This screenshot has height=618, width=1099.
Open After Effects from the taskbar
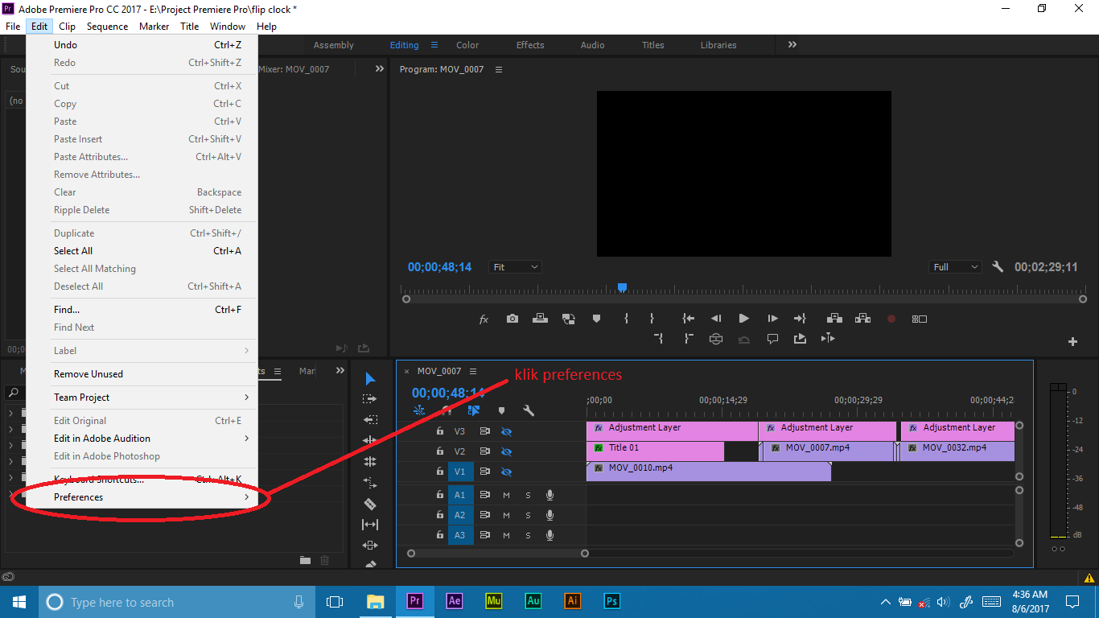point(454,601)
